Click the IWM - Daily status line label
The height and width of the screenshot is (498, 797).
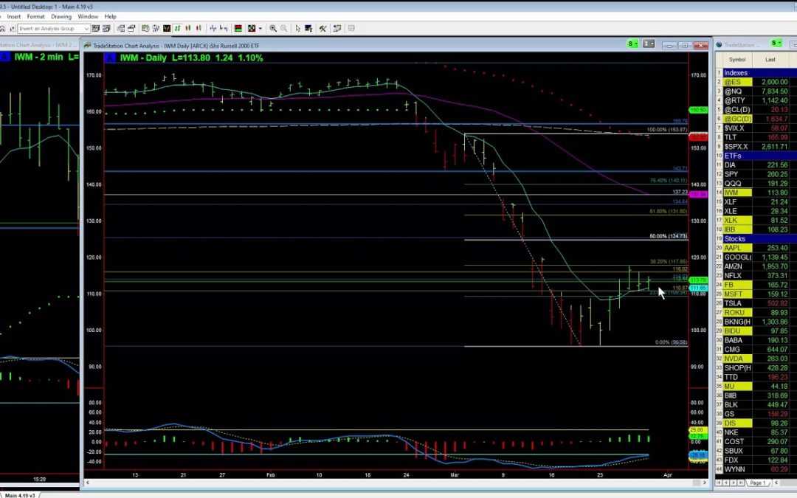coord(144,58)
